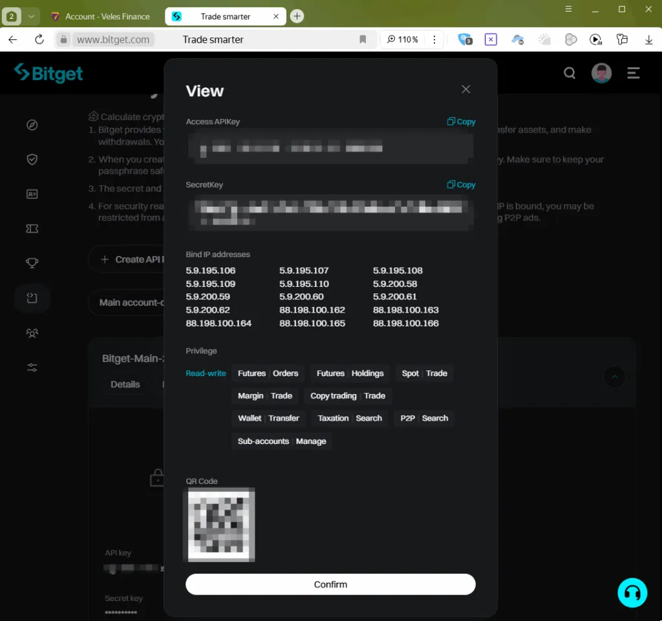Open the coupons ticket icon in sidebar
The width and height of the screenshot is (662, 621).
pyautogui.click(x=32, y=228)
